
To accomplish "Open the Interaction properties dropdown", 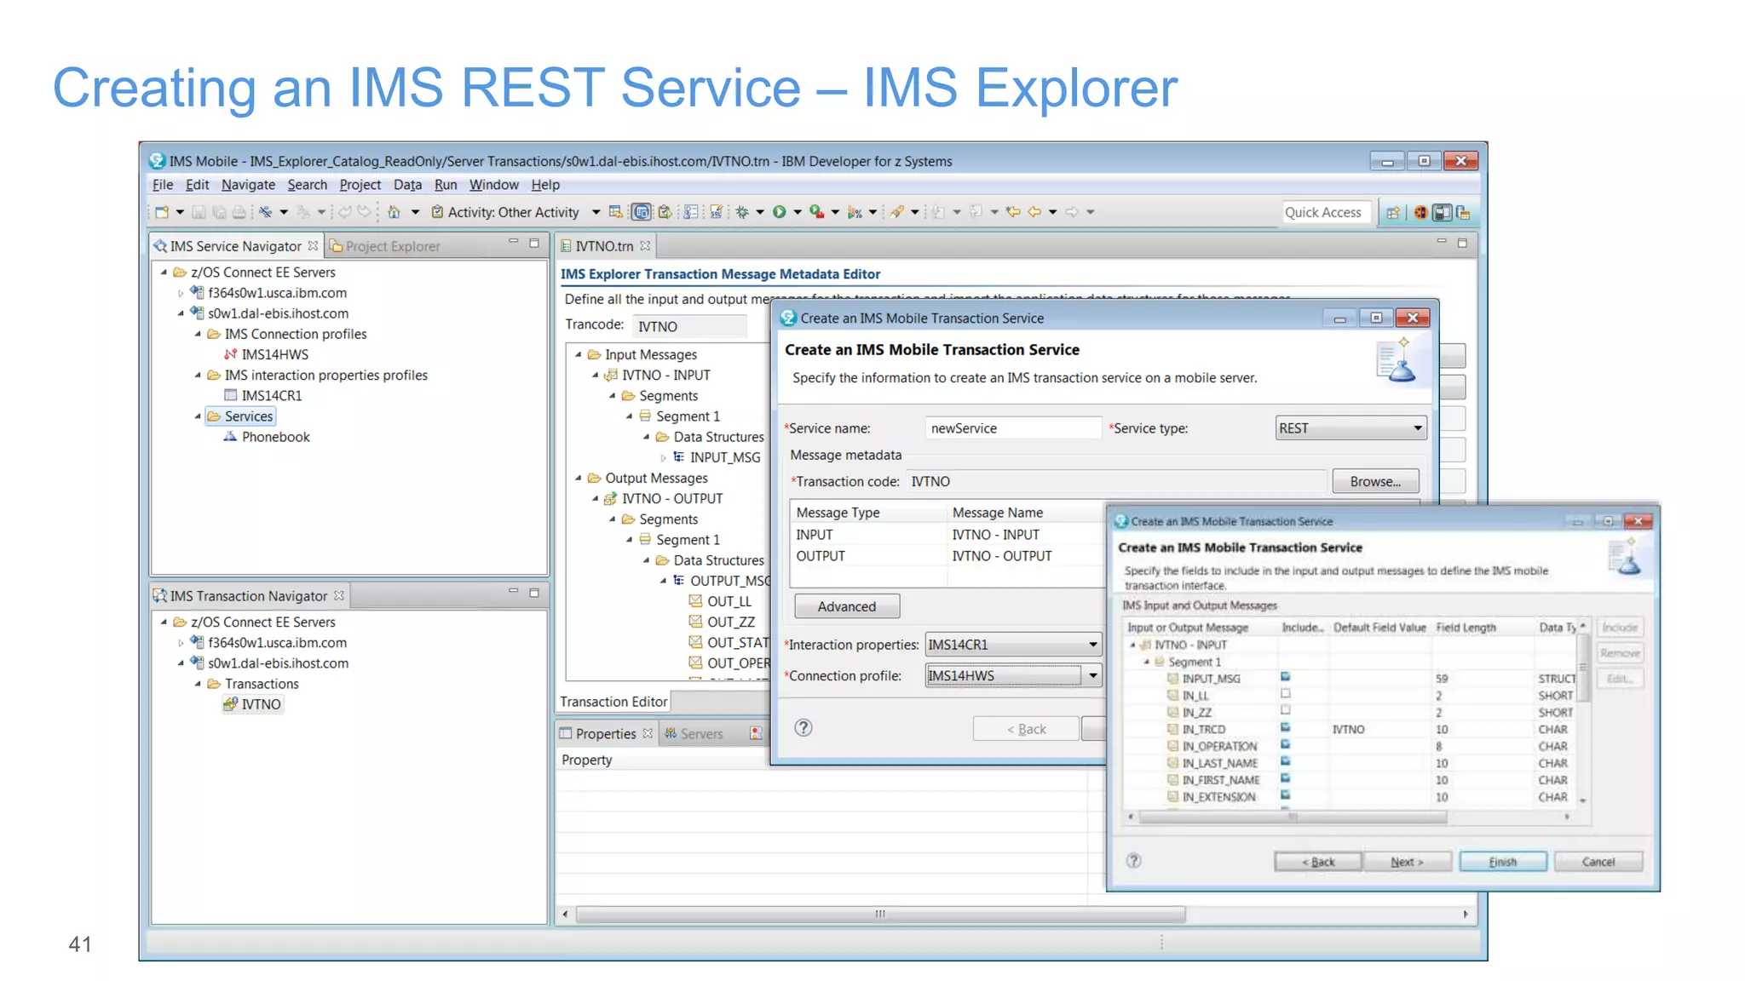I will [x=1013, y=645].
